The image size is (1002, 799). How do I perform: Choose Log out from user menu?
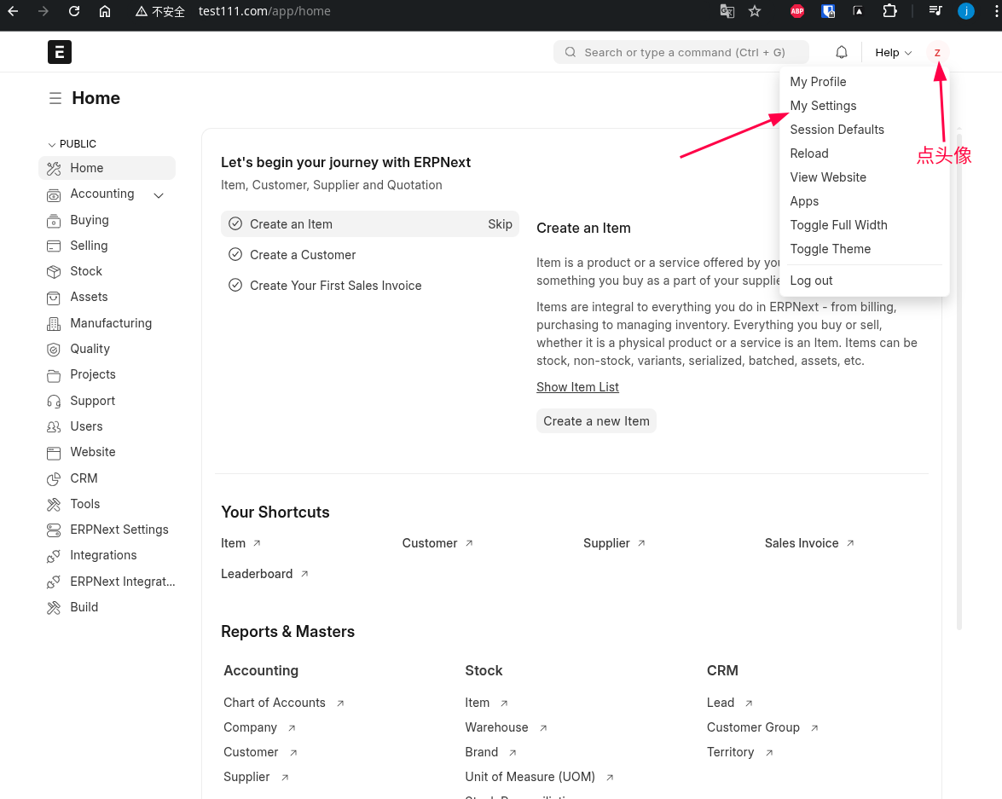click(811, 281)
